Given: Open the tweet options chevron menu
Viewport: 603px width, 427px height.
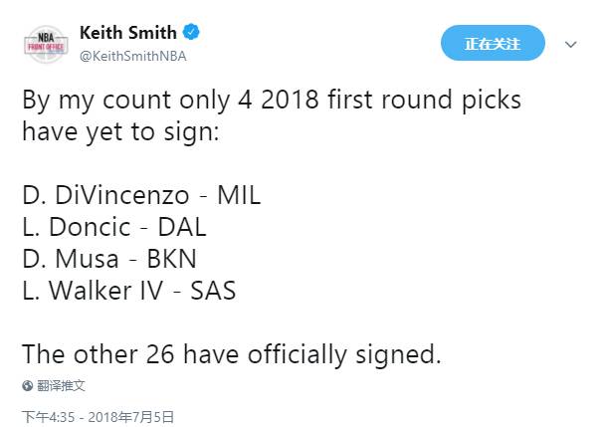Looking at the screenshot, I should [x=571, y=44].
